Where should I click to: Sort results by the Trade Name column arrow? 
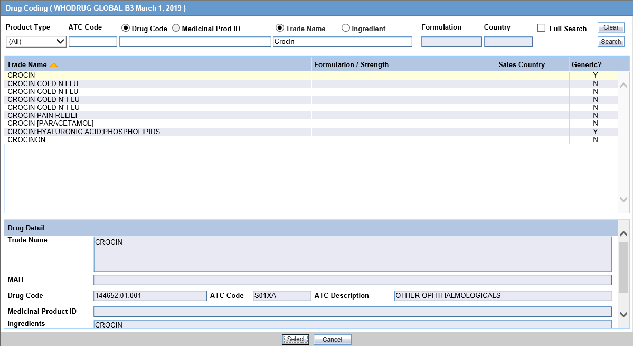pyautogui.click(x=53, y=64)
